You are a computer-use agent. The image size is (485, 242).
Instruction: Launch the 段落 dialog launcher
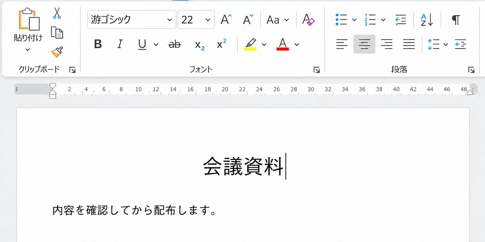click(x=471, y=70)
